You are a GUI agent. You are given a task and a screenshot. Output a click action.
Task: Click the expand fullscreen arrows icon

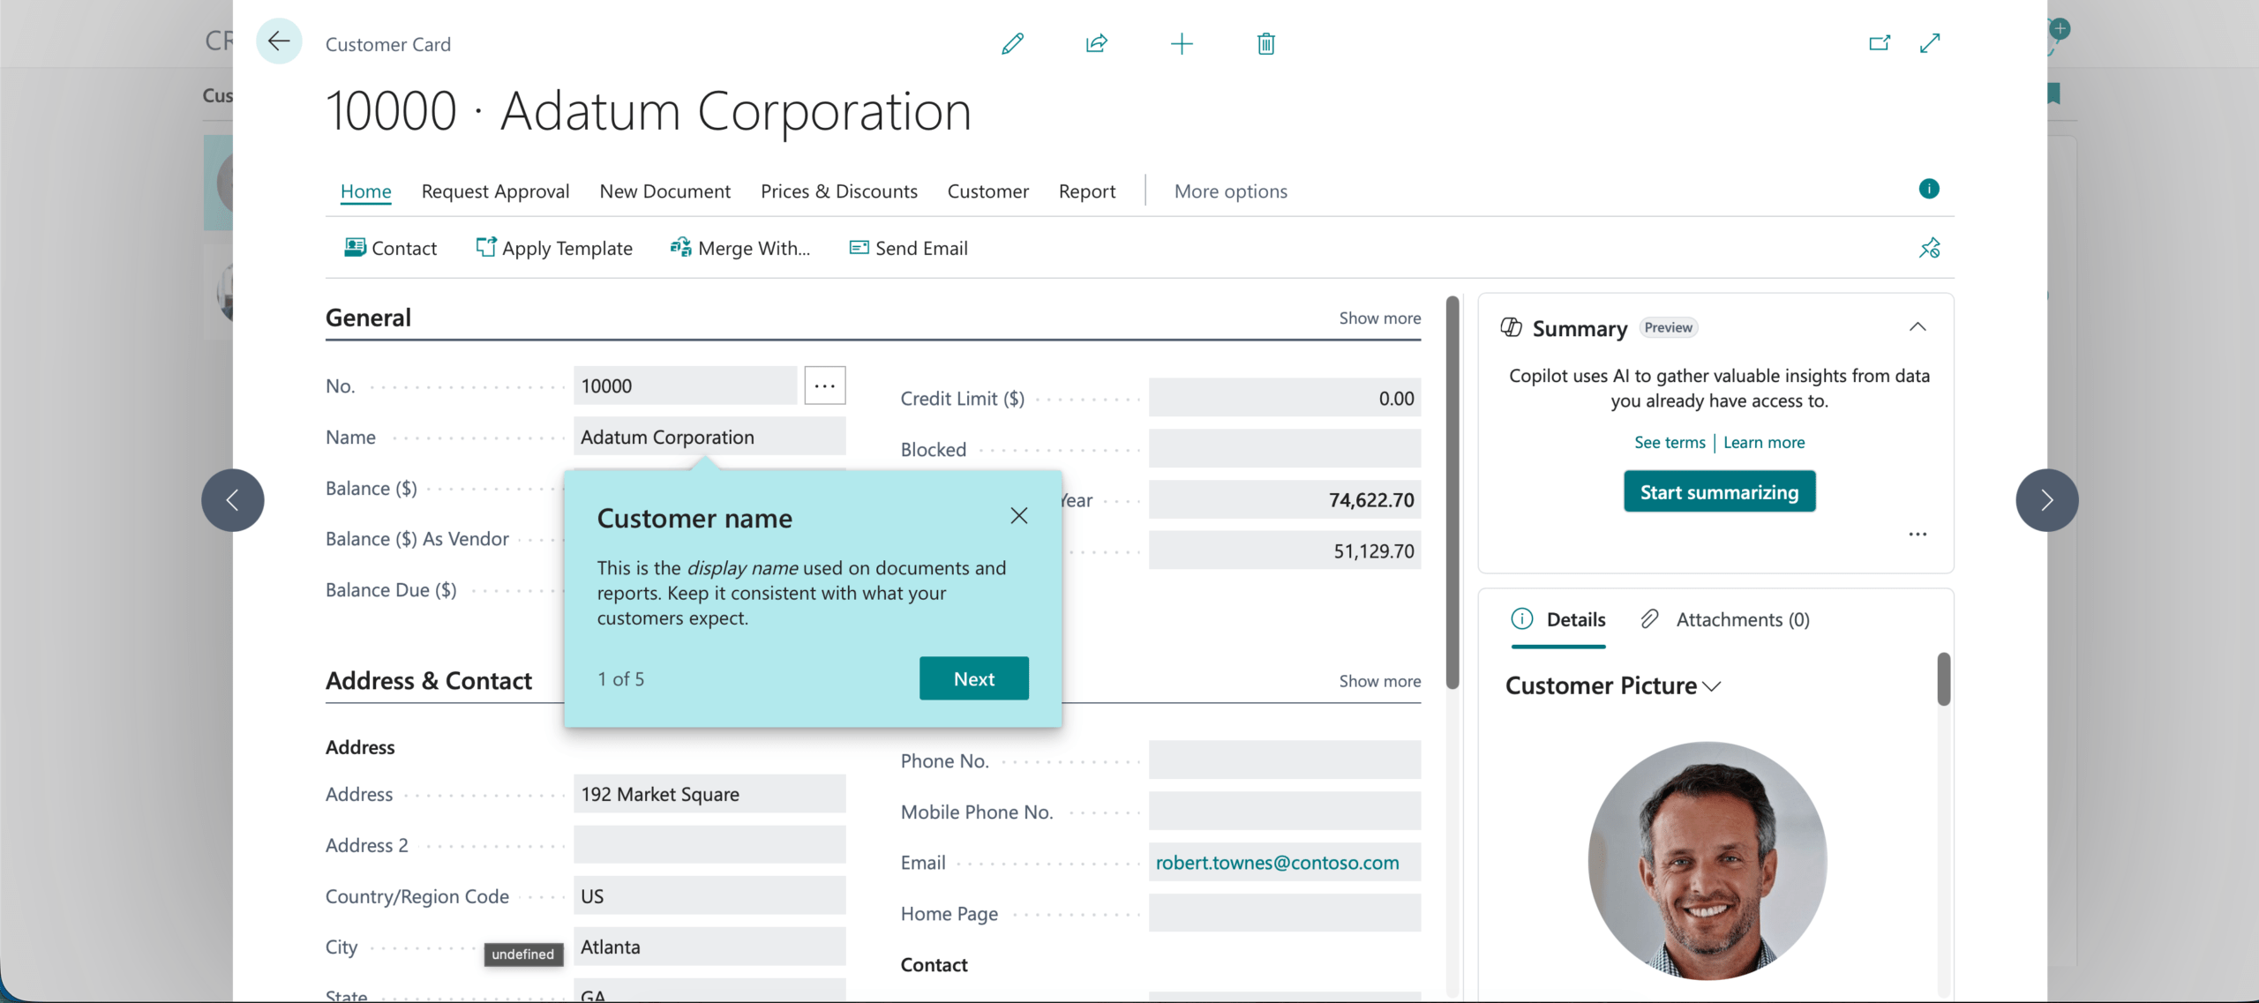coord(1930,42)
